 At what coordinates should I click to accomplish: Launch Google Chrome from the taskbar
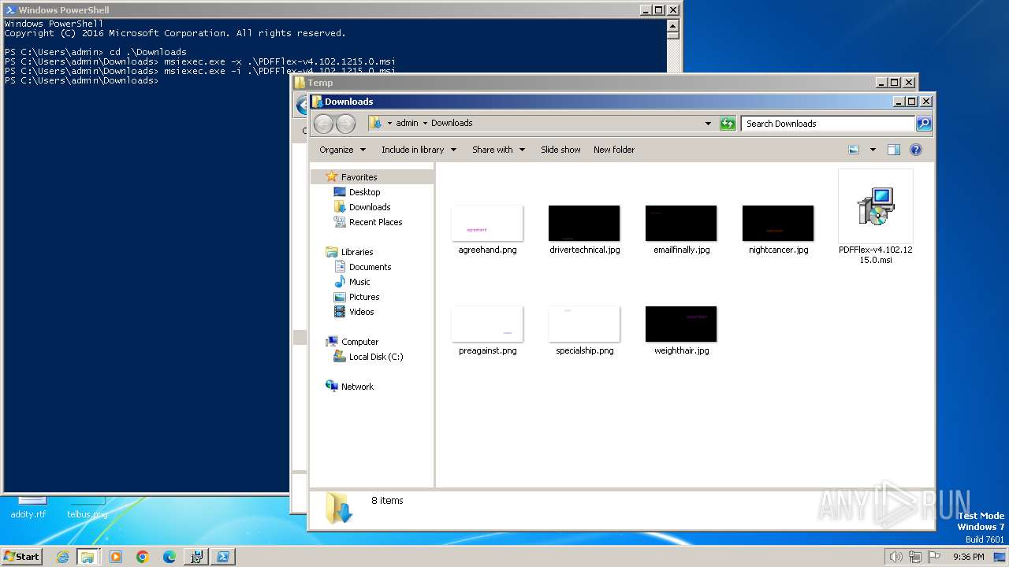point(143,557)
